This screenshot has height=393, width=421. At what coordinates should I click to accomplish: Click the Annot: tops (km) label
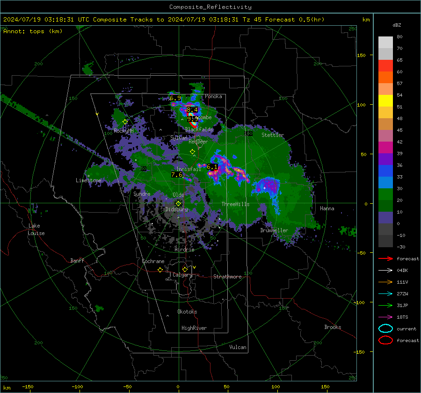[33, 31]
